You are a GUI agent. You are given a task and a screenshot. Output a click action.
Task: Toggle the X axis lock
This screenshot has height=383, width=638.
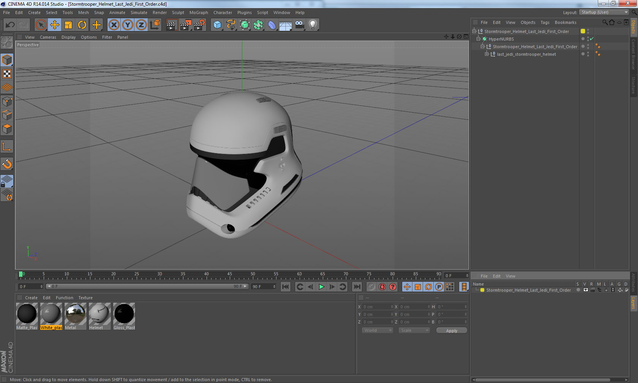(114, 25)
